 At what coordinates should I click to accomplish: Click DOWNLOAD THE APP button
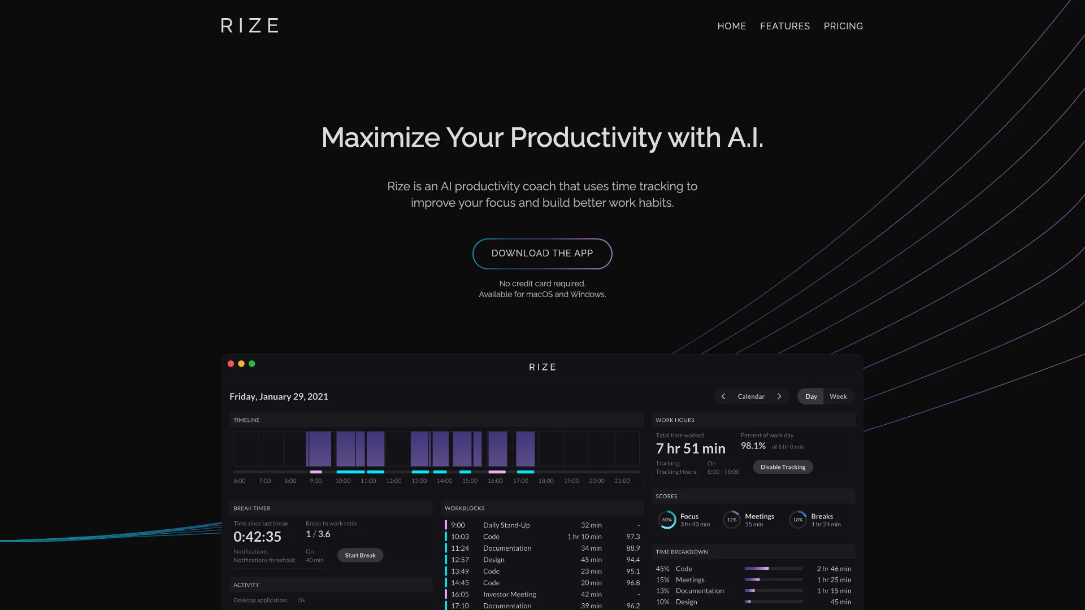pyautogui.click(x=542, y=253)
